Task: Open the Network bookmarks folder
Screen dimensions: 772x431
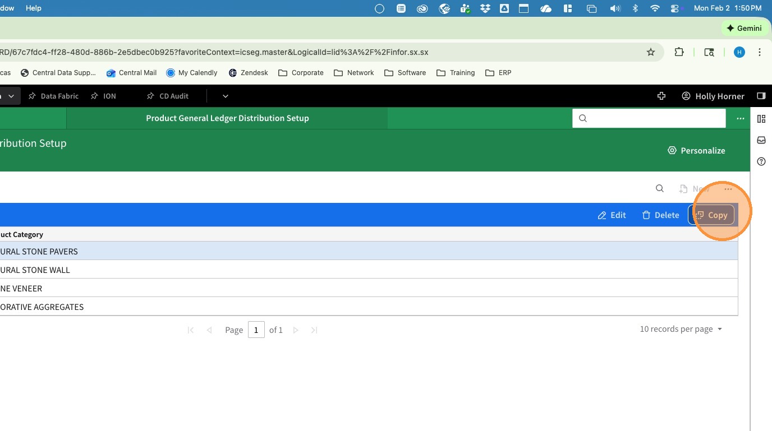Action: [353, 73]
